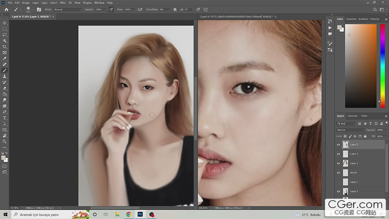Hide the sketch layer

(339, 173)
